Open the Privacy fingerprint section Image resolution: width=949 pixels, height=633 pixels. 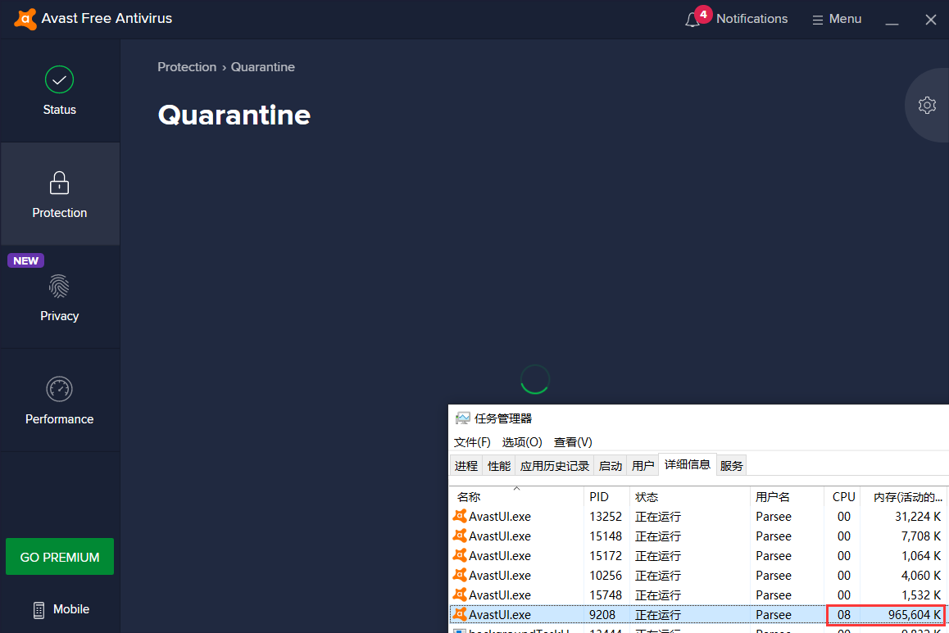pos(59,297)
